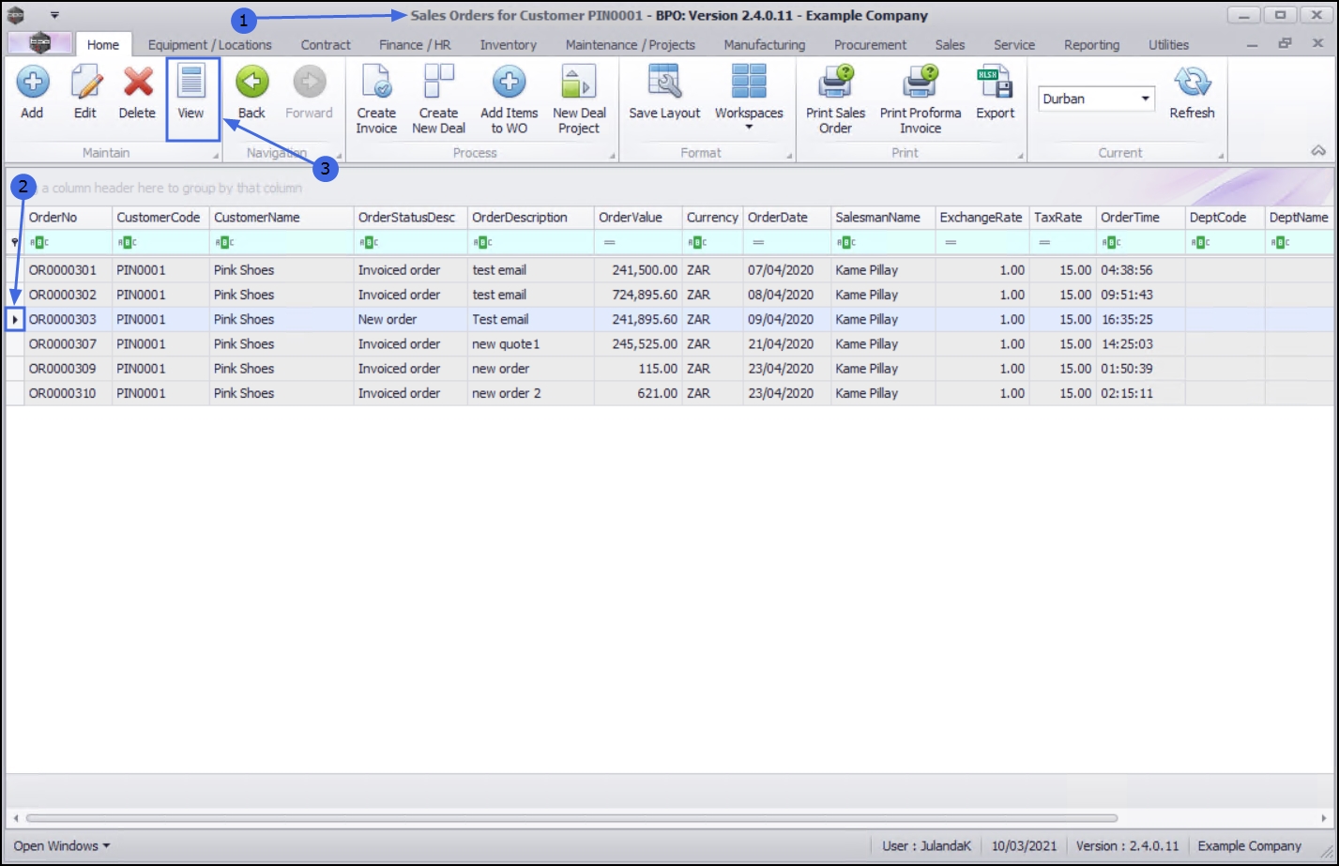Open the Current group dialog launcher
Screen dimensions: 1339x866
1221,156
